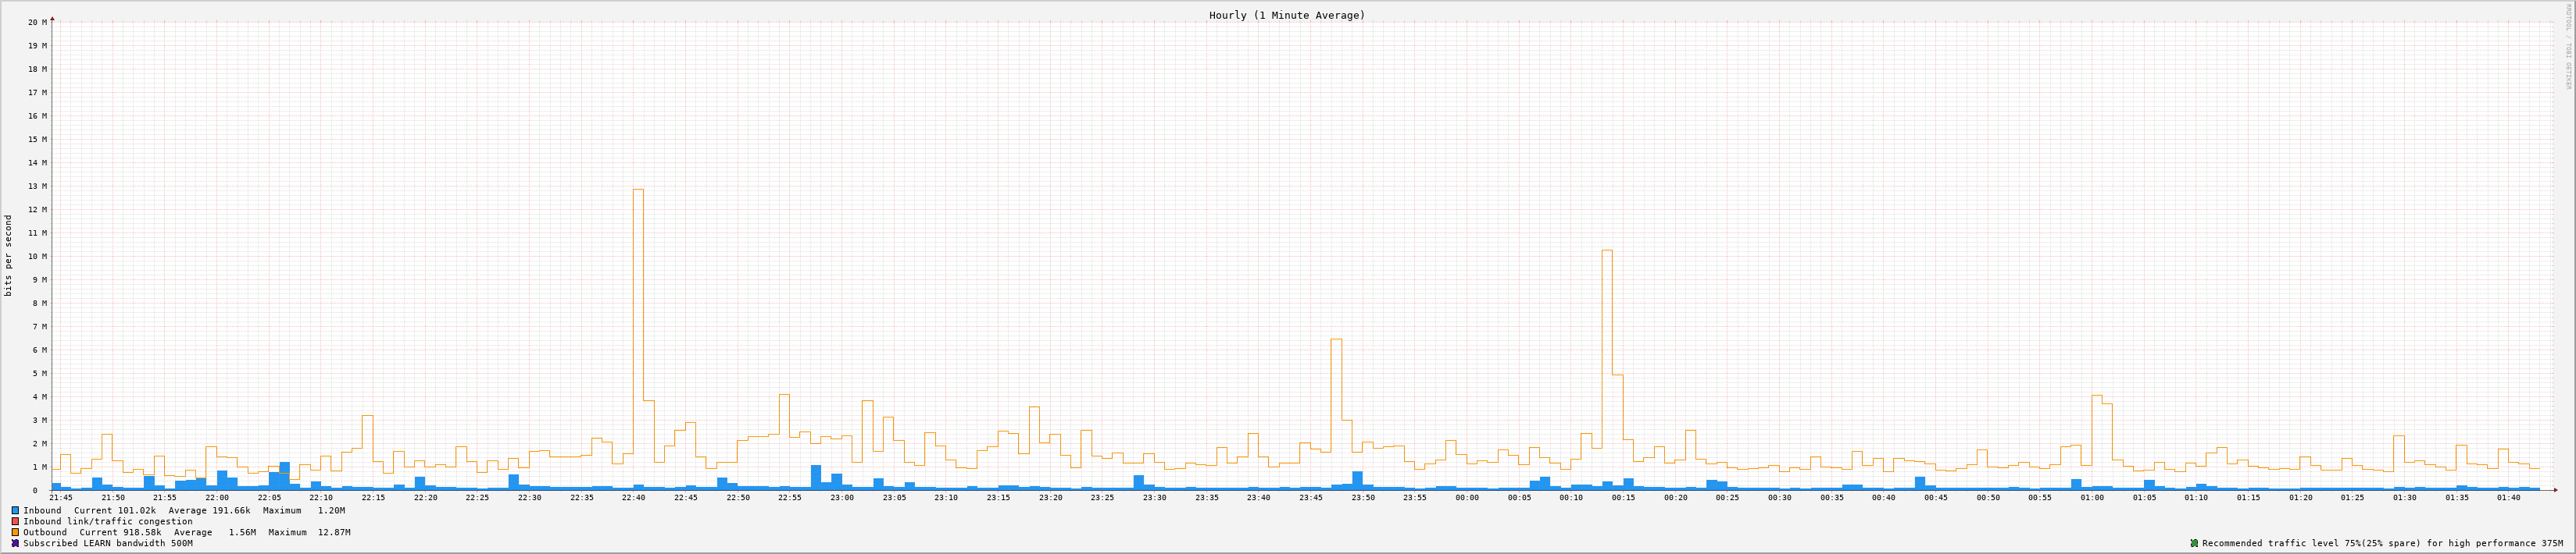2576x554 pixels.
Task: Click the Inbound link/traffic congestion label
Action: (108, 521)
